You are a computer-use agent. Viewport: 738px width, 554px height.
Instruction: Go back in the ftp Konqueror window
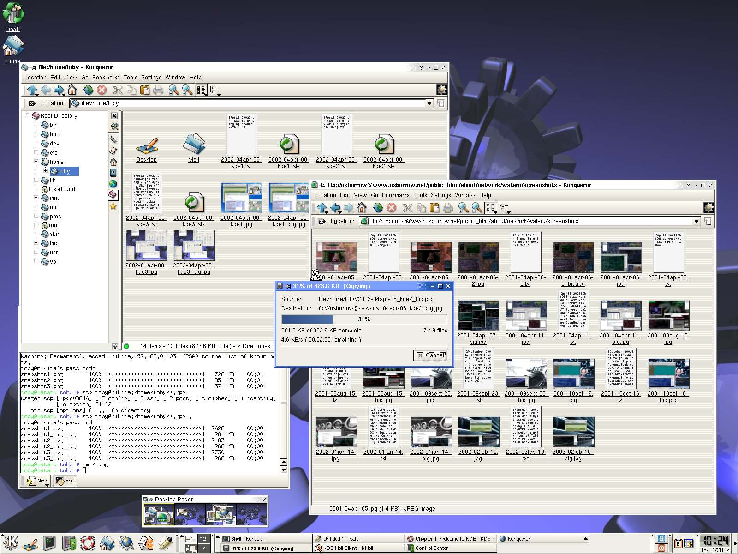(x=335, y=208)
